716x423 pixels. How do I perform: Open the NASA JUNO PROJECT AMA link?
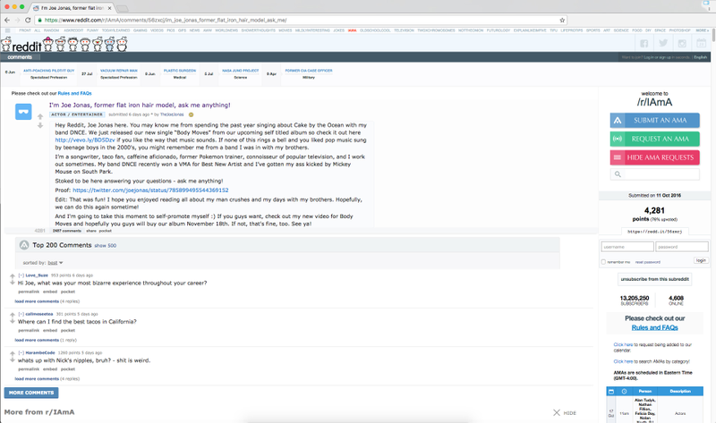pos(240,71)
